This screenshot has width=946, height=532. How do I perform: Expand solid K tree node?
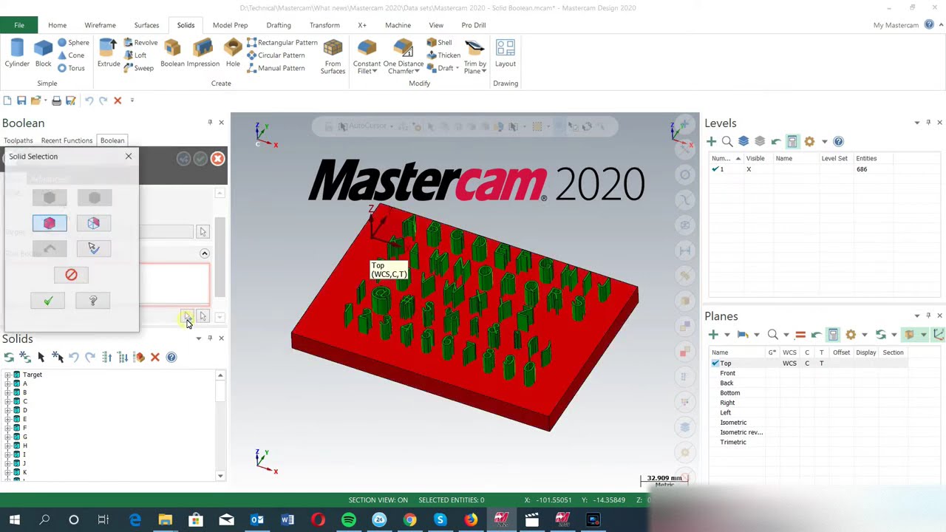7,473
